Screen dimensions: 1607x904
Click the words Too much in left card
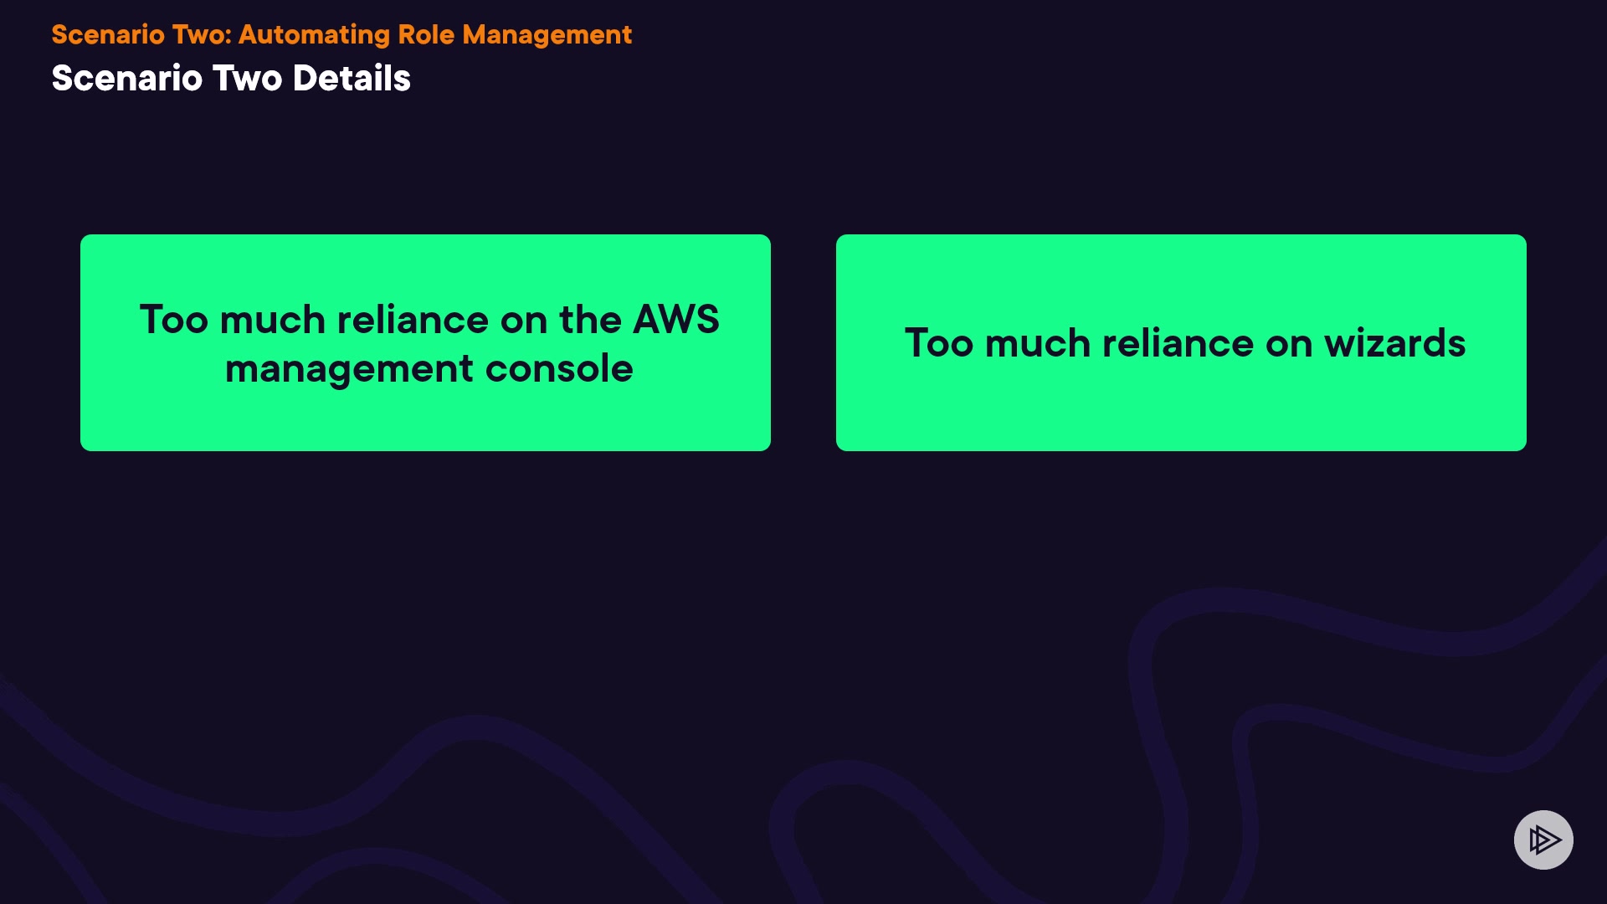tap(232, 319)
